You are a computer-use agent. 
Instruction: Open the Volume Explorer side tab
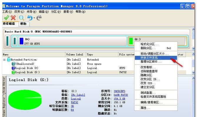click(x=4, y=106)
